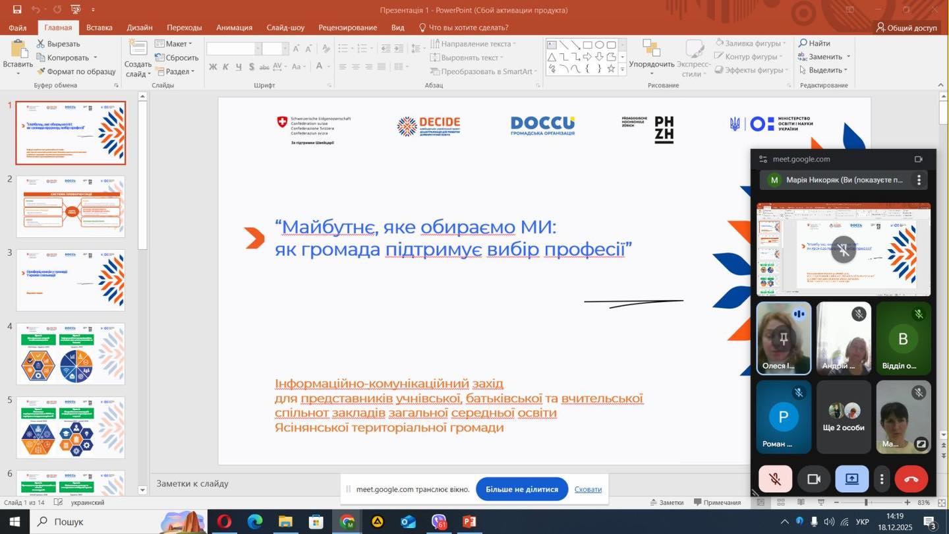Click the Більше не ділитися button
This screenshot has height=534, width=949.
521,489
